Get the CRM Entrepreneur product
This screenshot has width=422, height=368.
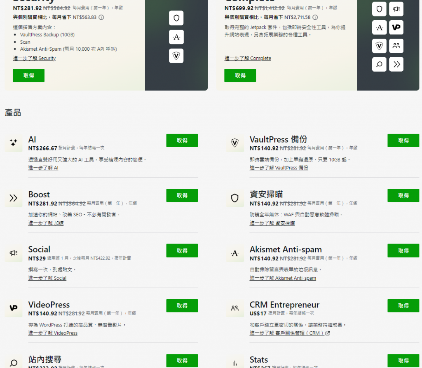(x=403, y=305)
